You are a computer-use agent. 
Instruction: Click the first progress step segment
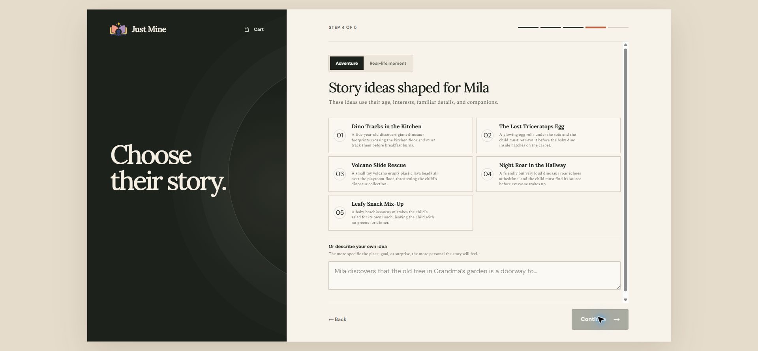click(x=528, y=27)
